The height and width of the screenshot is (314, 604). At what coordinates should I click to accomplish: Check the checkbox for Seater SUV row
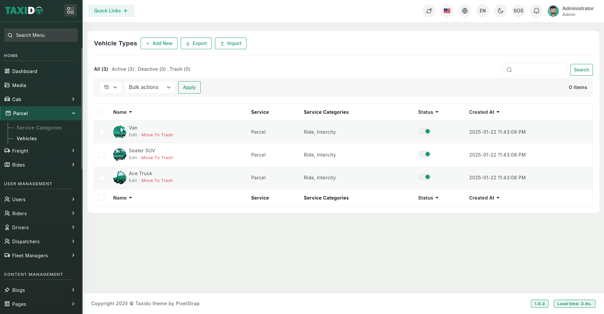(x=101, y=155)
